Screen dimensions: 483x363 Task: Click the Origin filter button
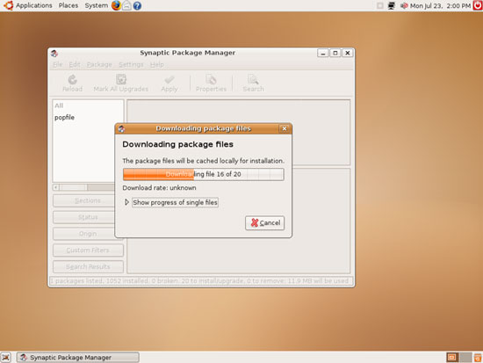(x=88, y=234)
